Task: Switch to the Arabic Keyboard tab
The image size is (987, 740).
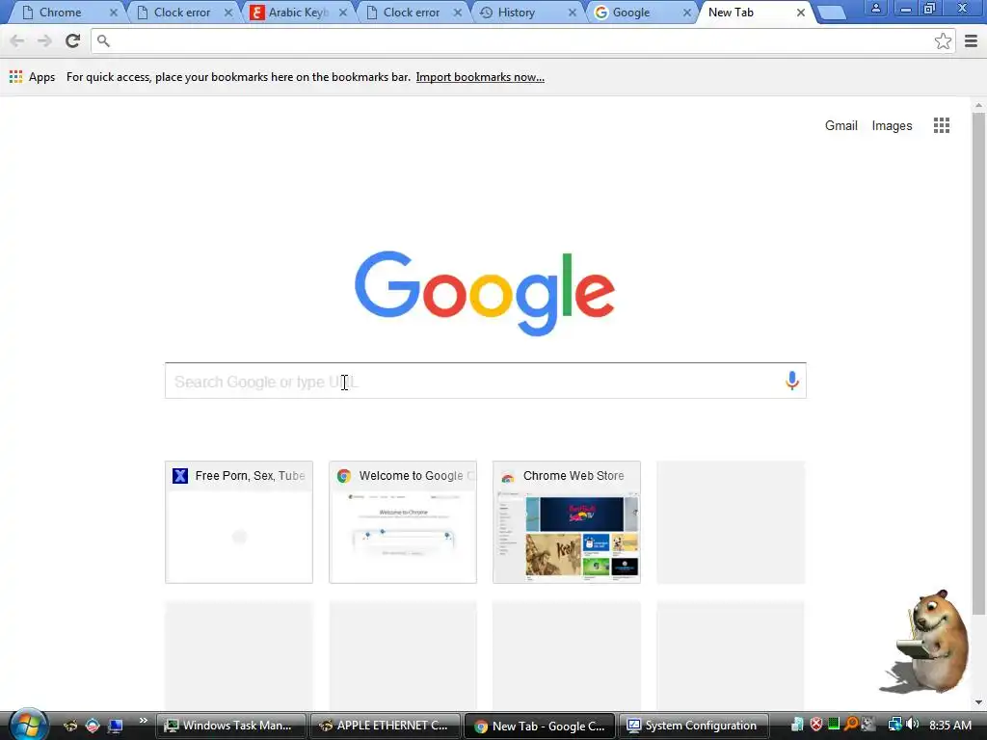Action: point(297,12)
